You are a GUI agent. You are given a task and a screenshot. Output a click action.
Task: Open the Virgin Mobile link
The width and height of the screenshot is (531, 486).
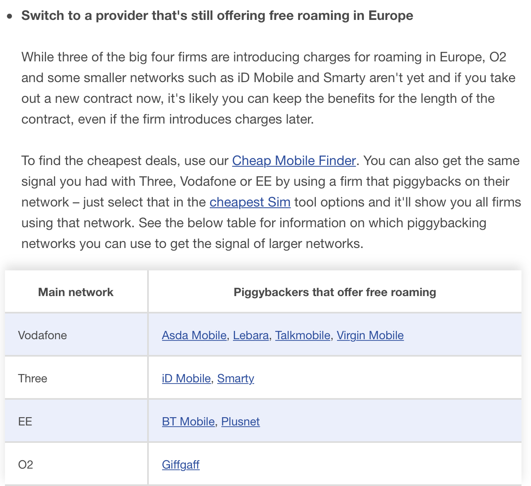[x=370, y=335]
